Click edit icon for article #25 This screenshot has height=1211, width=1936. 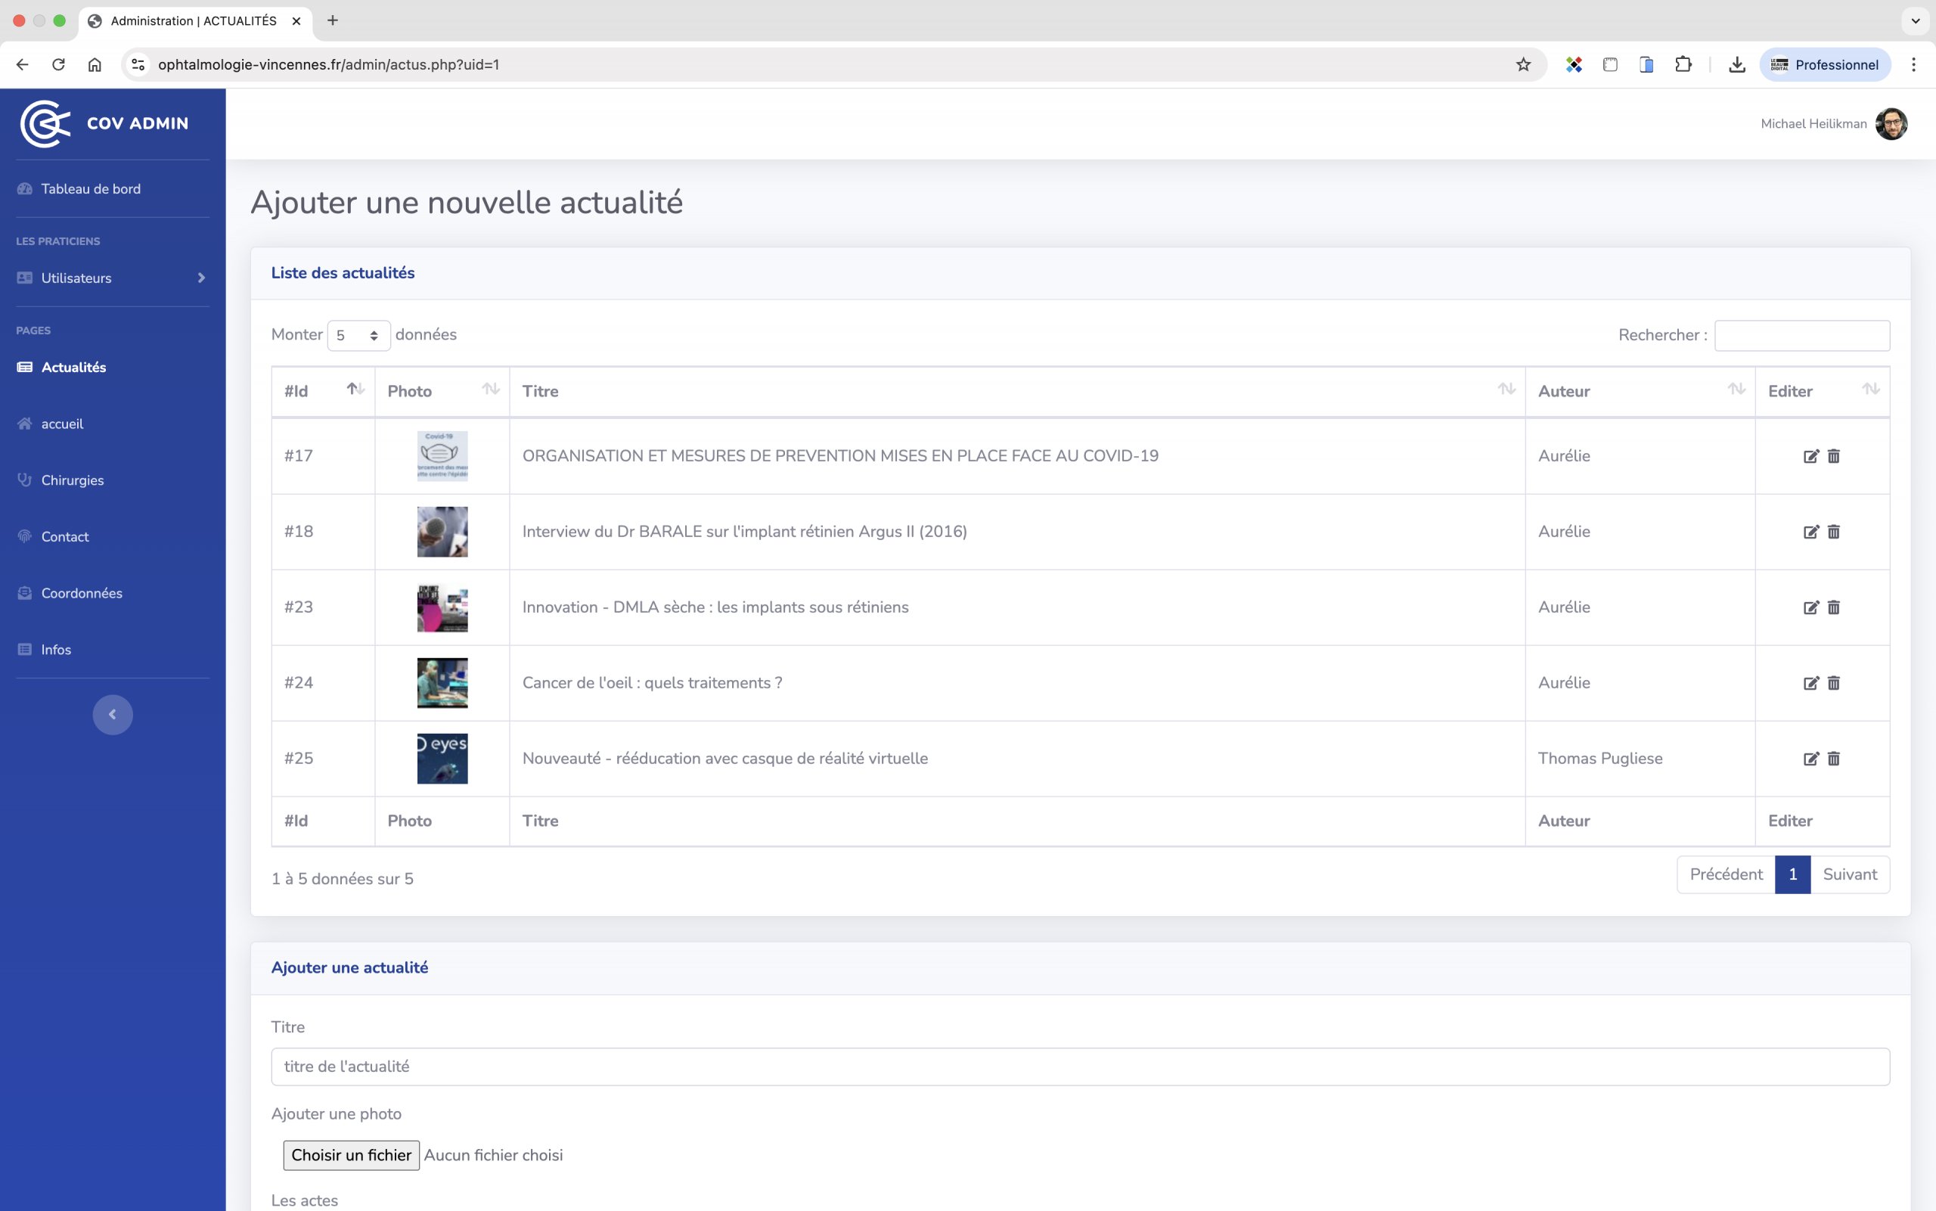tap(1810, 759)
